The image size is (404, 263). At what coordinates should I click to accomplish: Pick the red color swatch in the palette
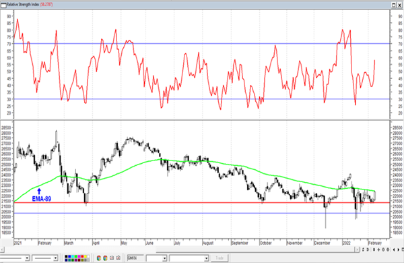tap(82, 256)
